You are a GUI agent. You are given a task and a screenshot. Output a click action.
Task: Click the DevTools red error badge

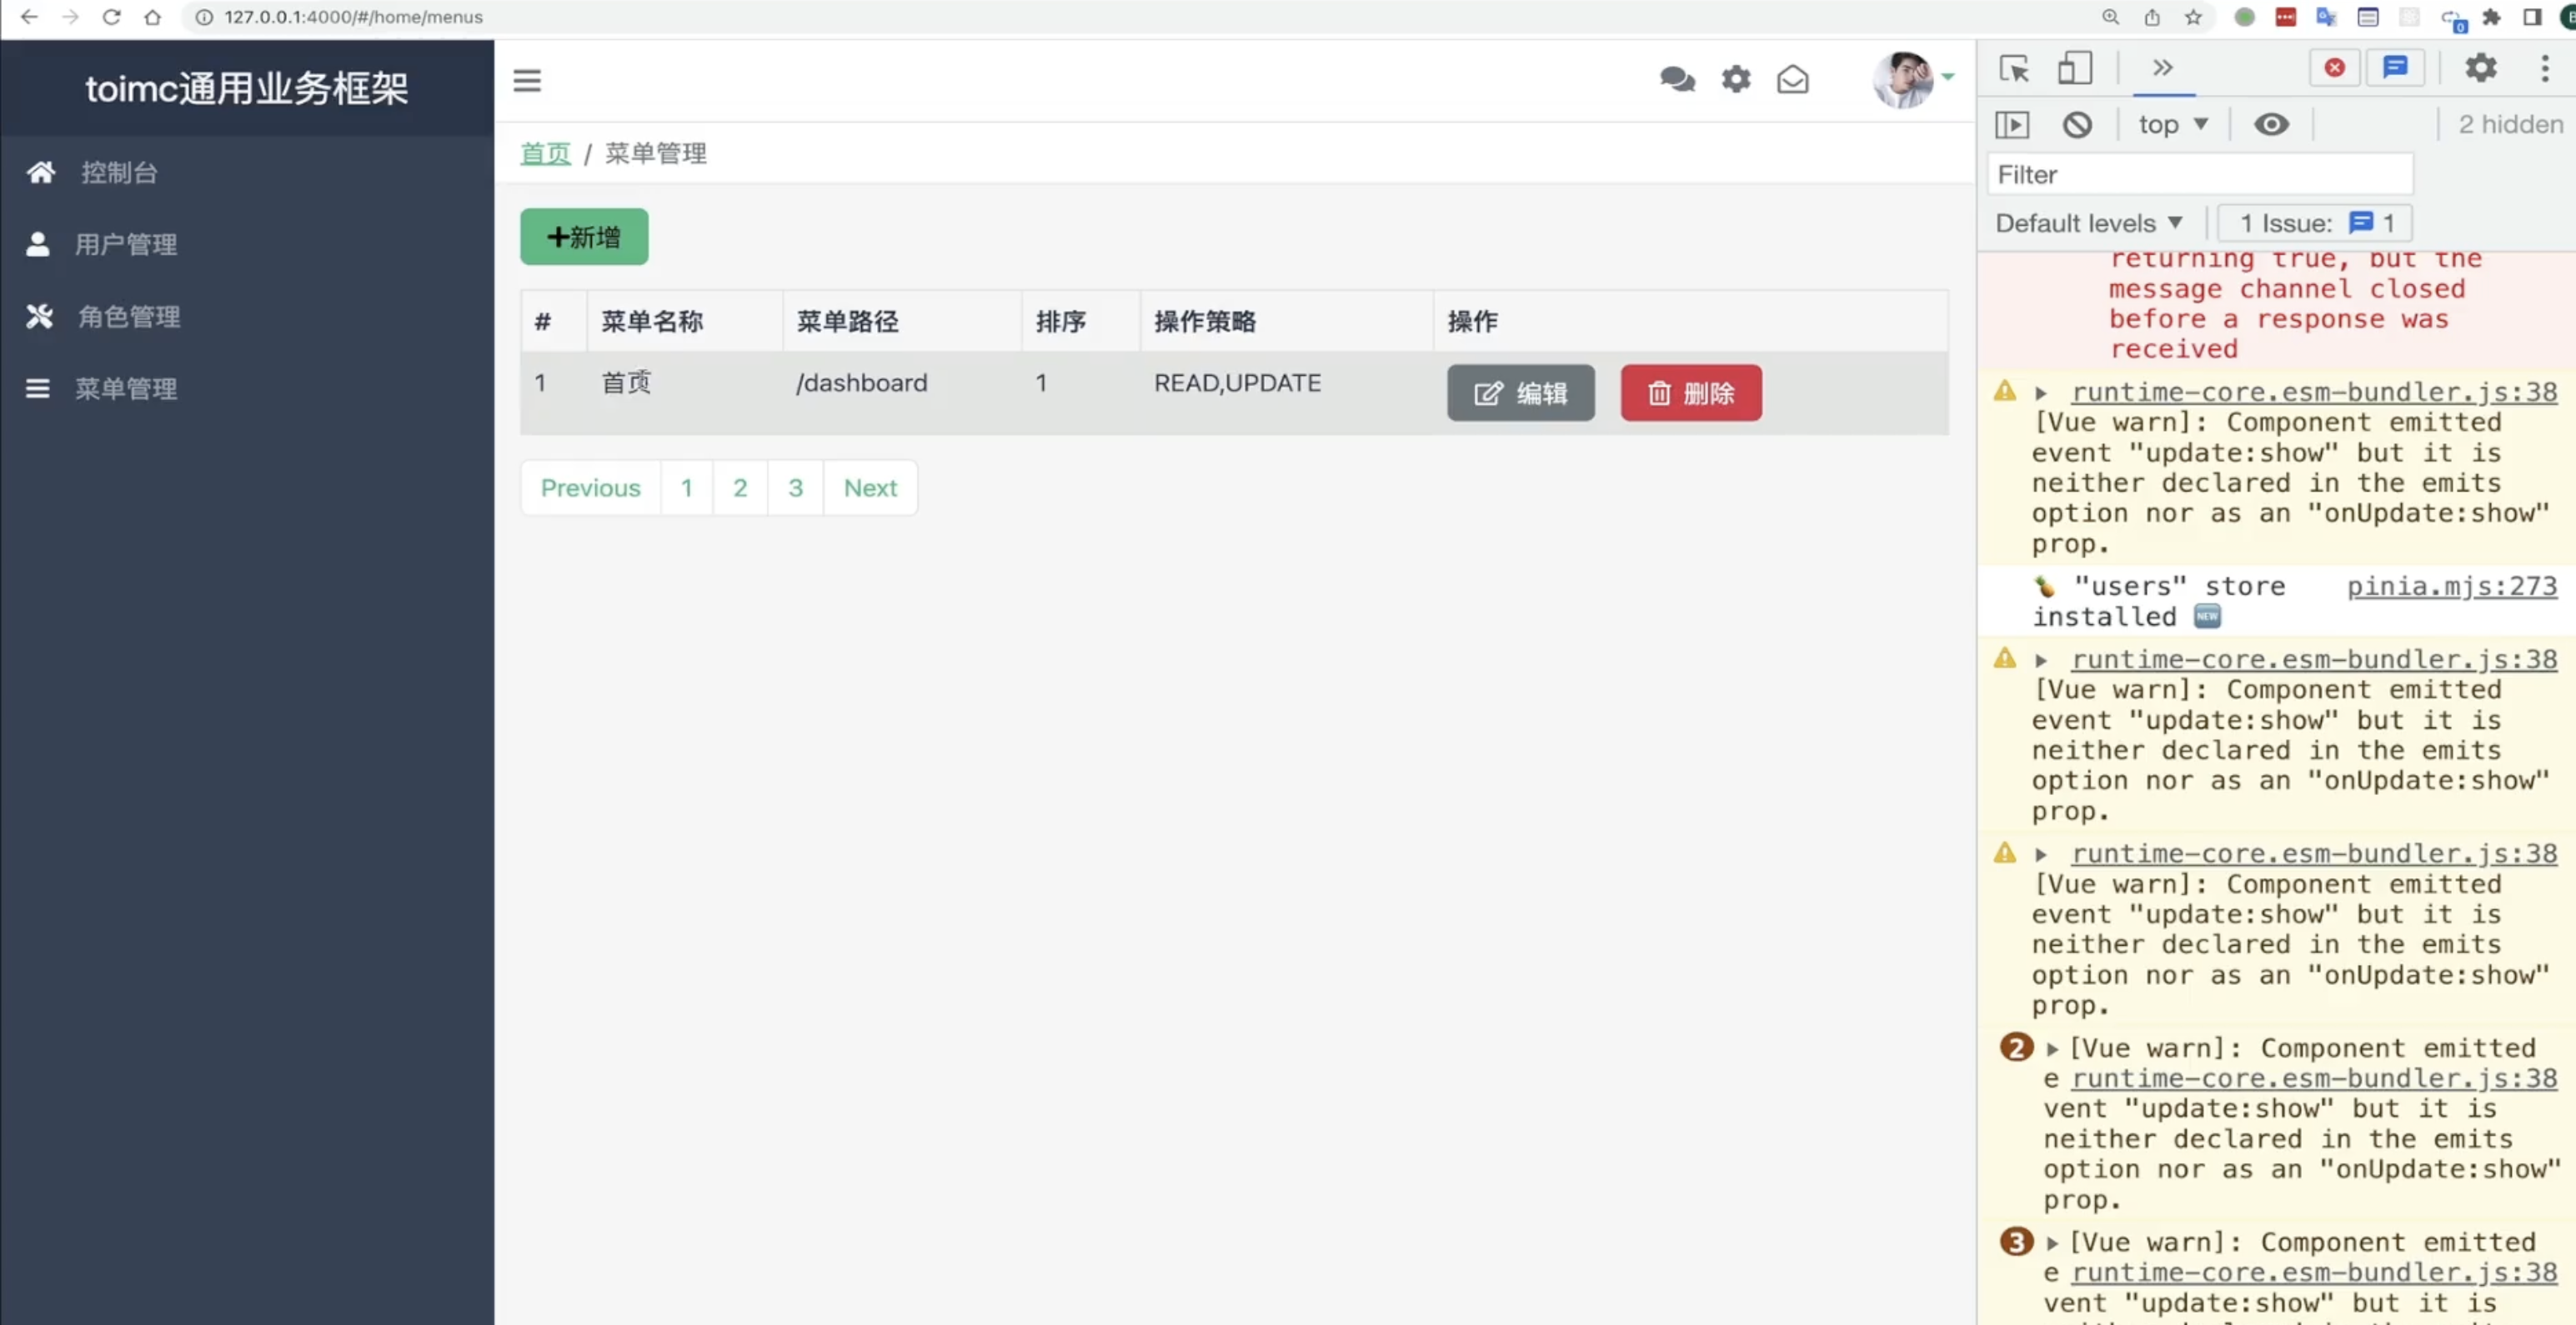(2334, 68)
